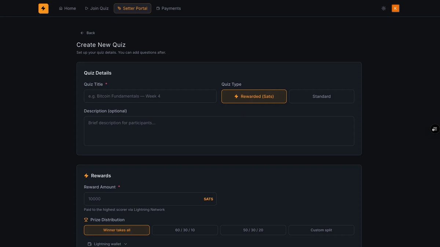
Task: Click the Create New Quiz heading
Action: pyautogui.click(x=101, y=45)
